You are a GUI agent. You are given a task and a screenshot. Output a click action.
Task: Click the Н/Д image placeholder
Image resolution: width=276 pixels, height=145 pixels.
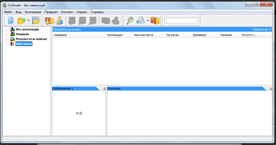(79, 113)
